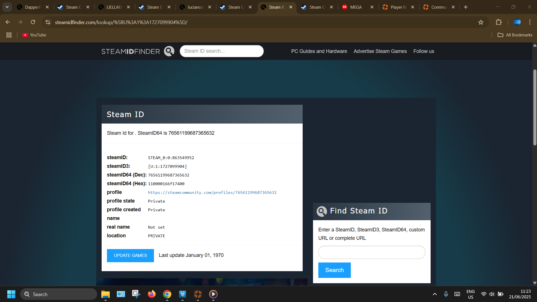Open the clock showing 11:23
537x302 pixels.
coord(520,294)
